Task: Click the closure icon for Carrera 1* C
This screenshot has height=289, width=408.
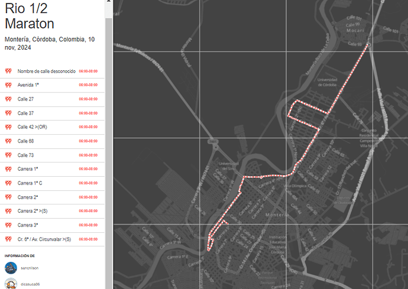Action: [x=9, y=183]
